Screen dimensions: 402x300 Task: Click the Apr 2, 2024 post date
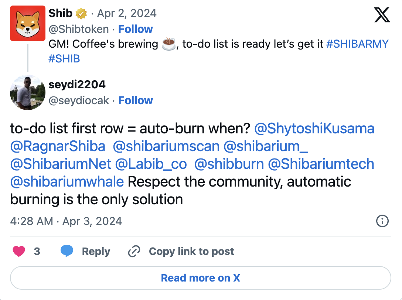tap(126, 14)
